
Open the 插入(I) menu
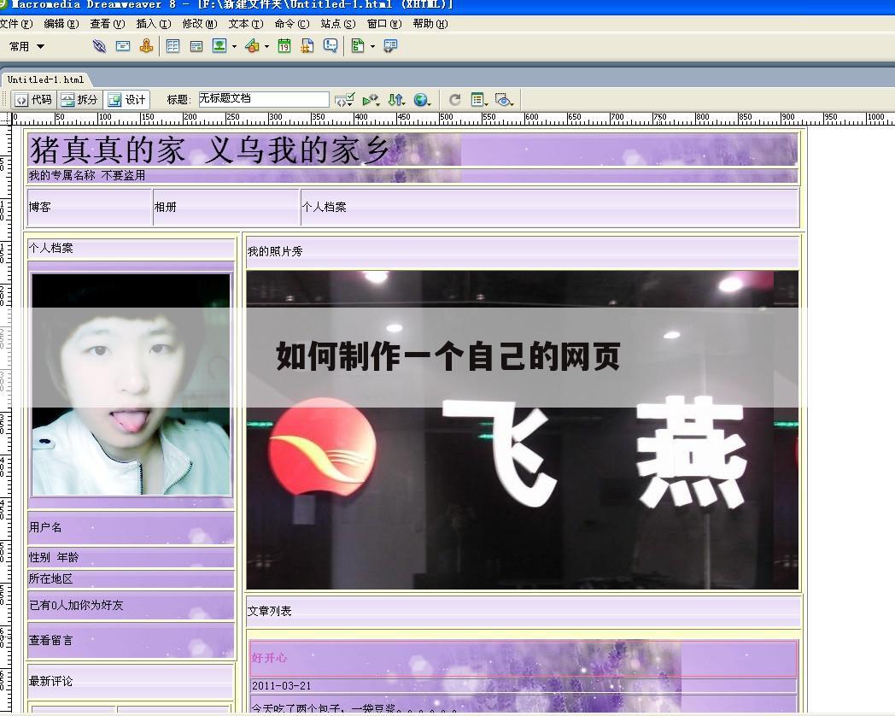(x=154, y=24)
